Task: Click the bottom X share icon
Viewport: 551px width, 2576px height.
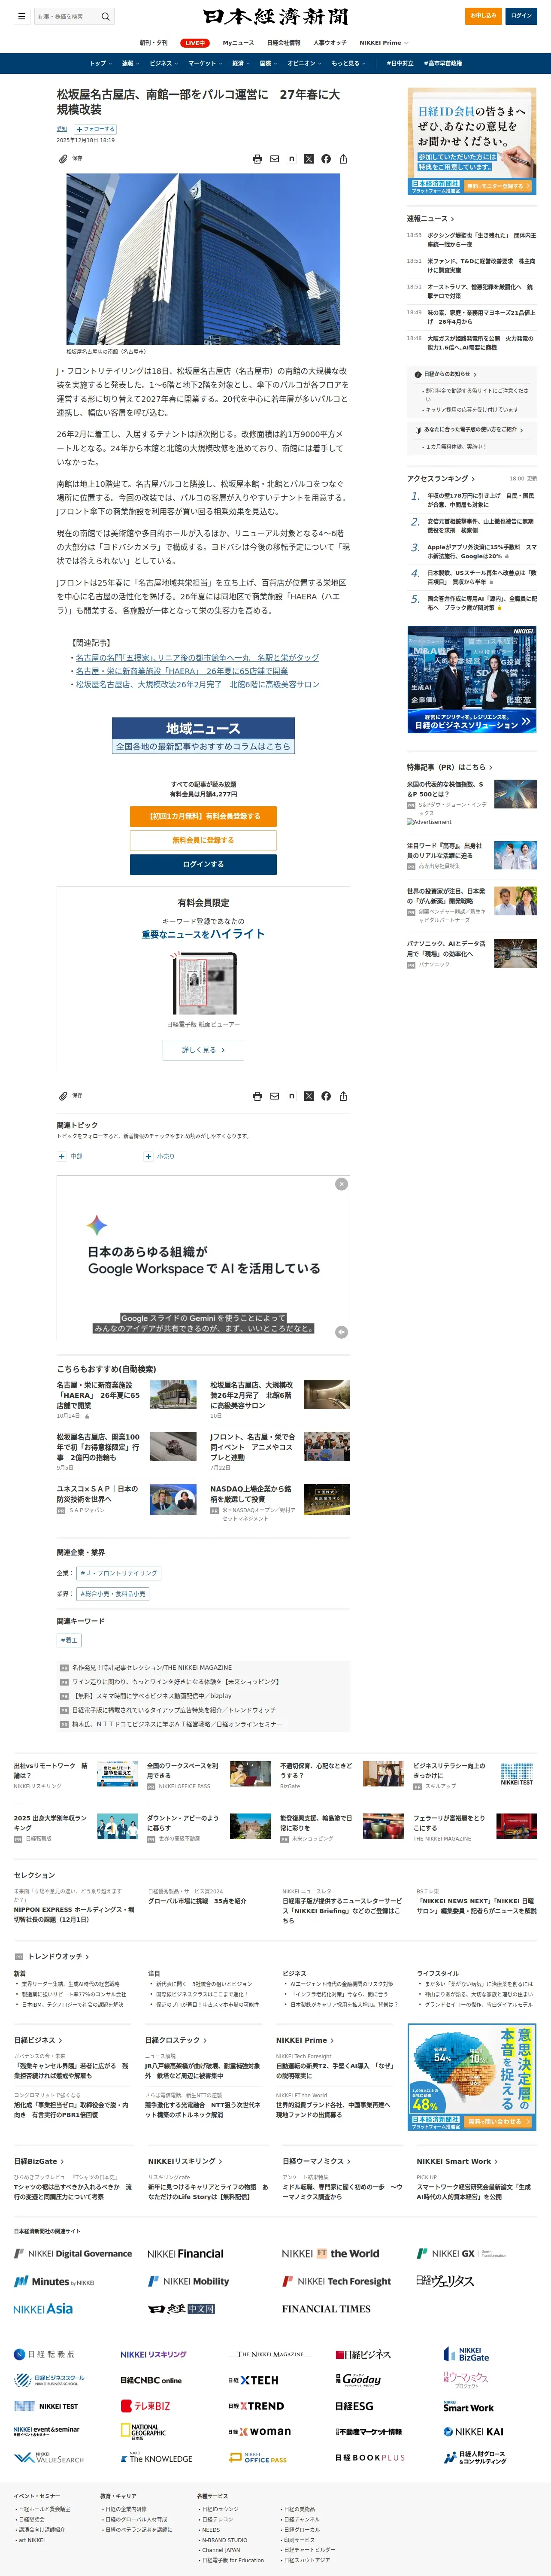Action: (308, 1096)
